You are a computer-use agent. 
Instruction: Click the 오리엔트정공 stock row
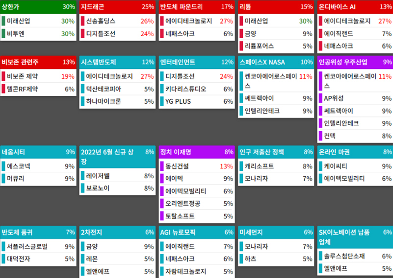coord(197,204)
